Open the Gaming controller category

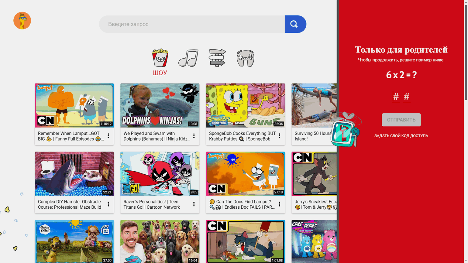[x=245, y=58]
